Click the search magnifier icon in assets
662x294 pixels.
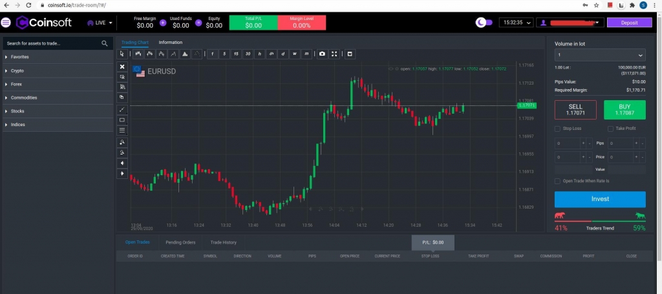(x=104, y=43)
